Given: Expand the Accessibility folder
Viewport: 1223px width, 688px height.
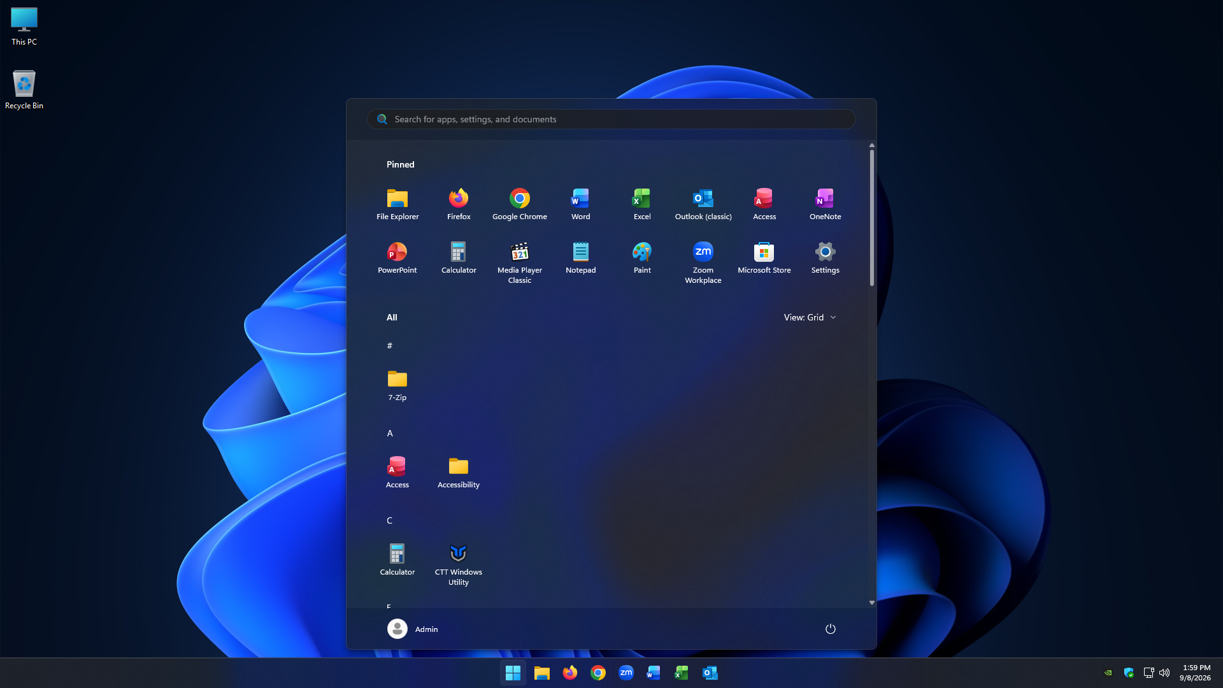Looking at the screenshot, I should point(459,473).
